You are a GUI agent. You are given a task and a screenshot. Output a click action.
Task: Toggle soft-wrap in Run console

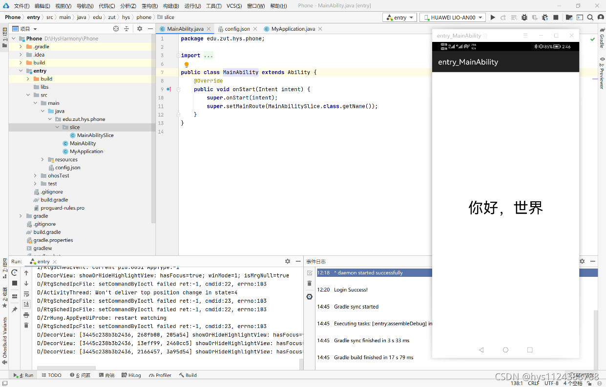click(26, 294)
